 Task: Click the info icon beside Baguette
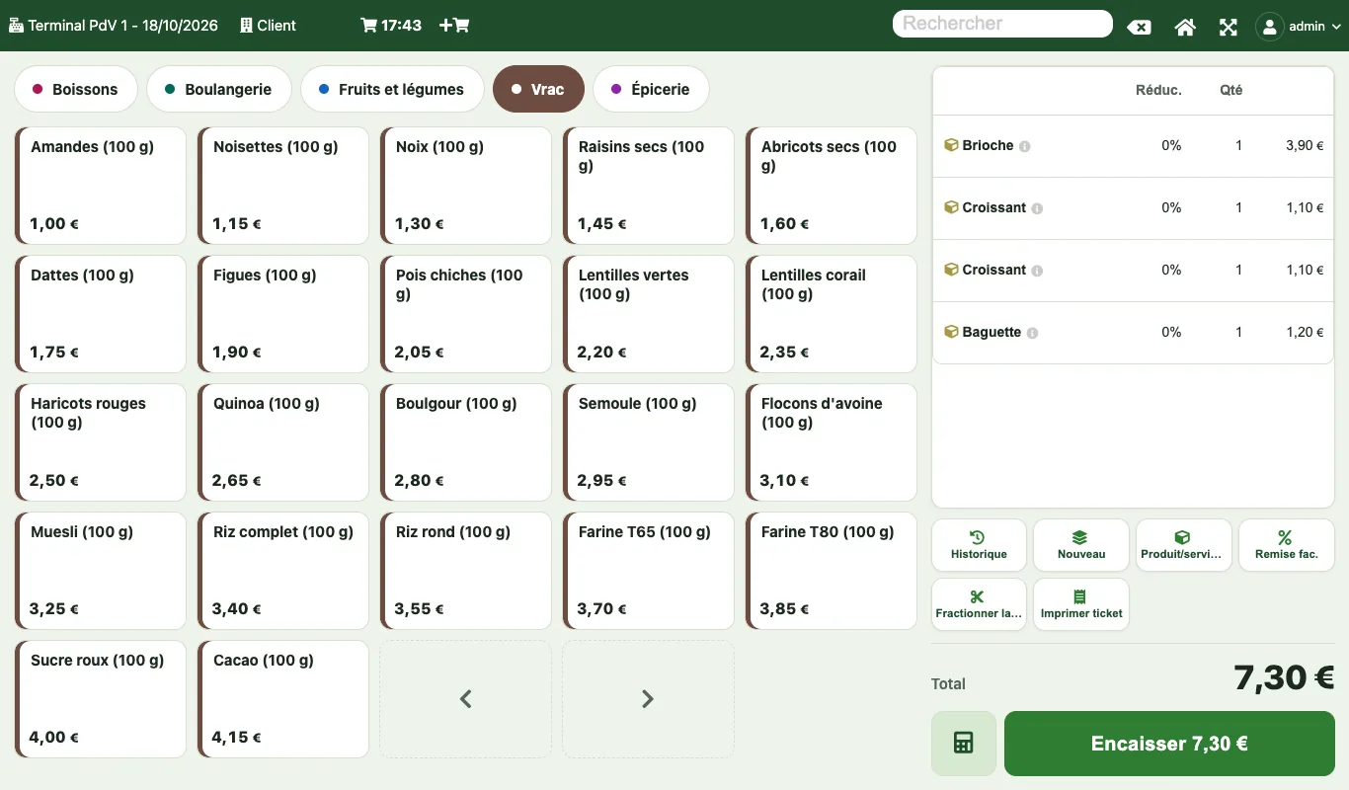[x=1033, y=333]
